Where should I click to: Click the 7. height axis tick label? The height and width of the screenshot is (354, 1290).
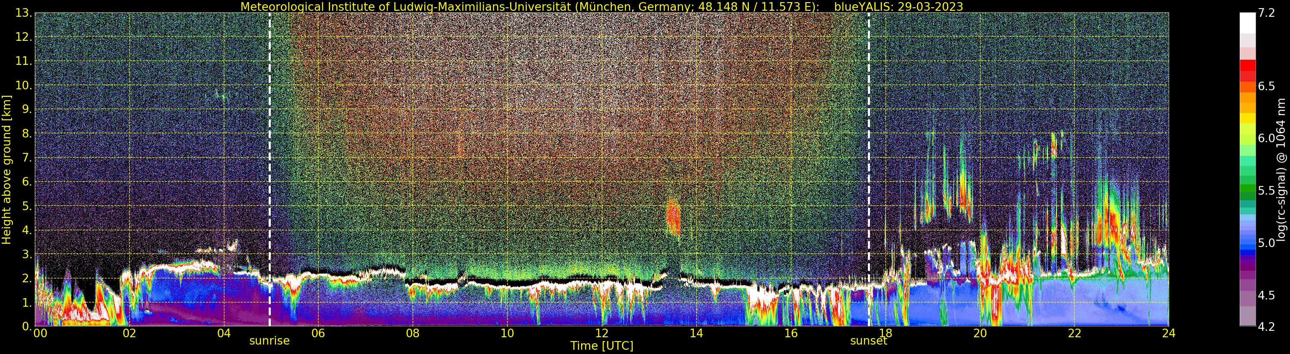tap(27, 158)
